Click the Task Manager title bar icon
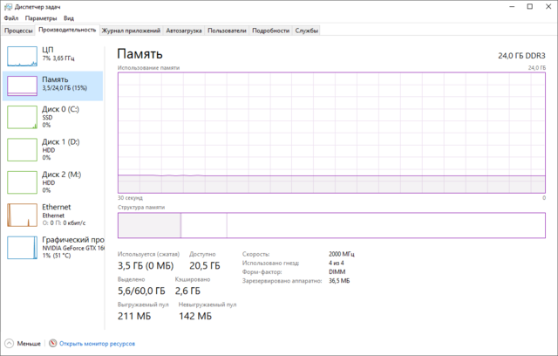This screenshot has height=356, width=558. (x=8, y=6)
